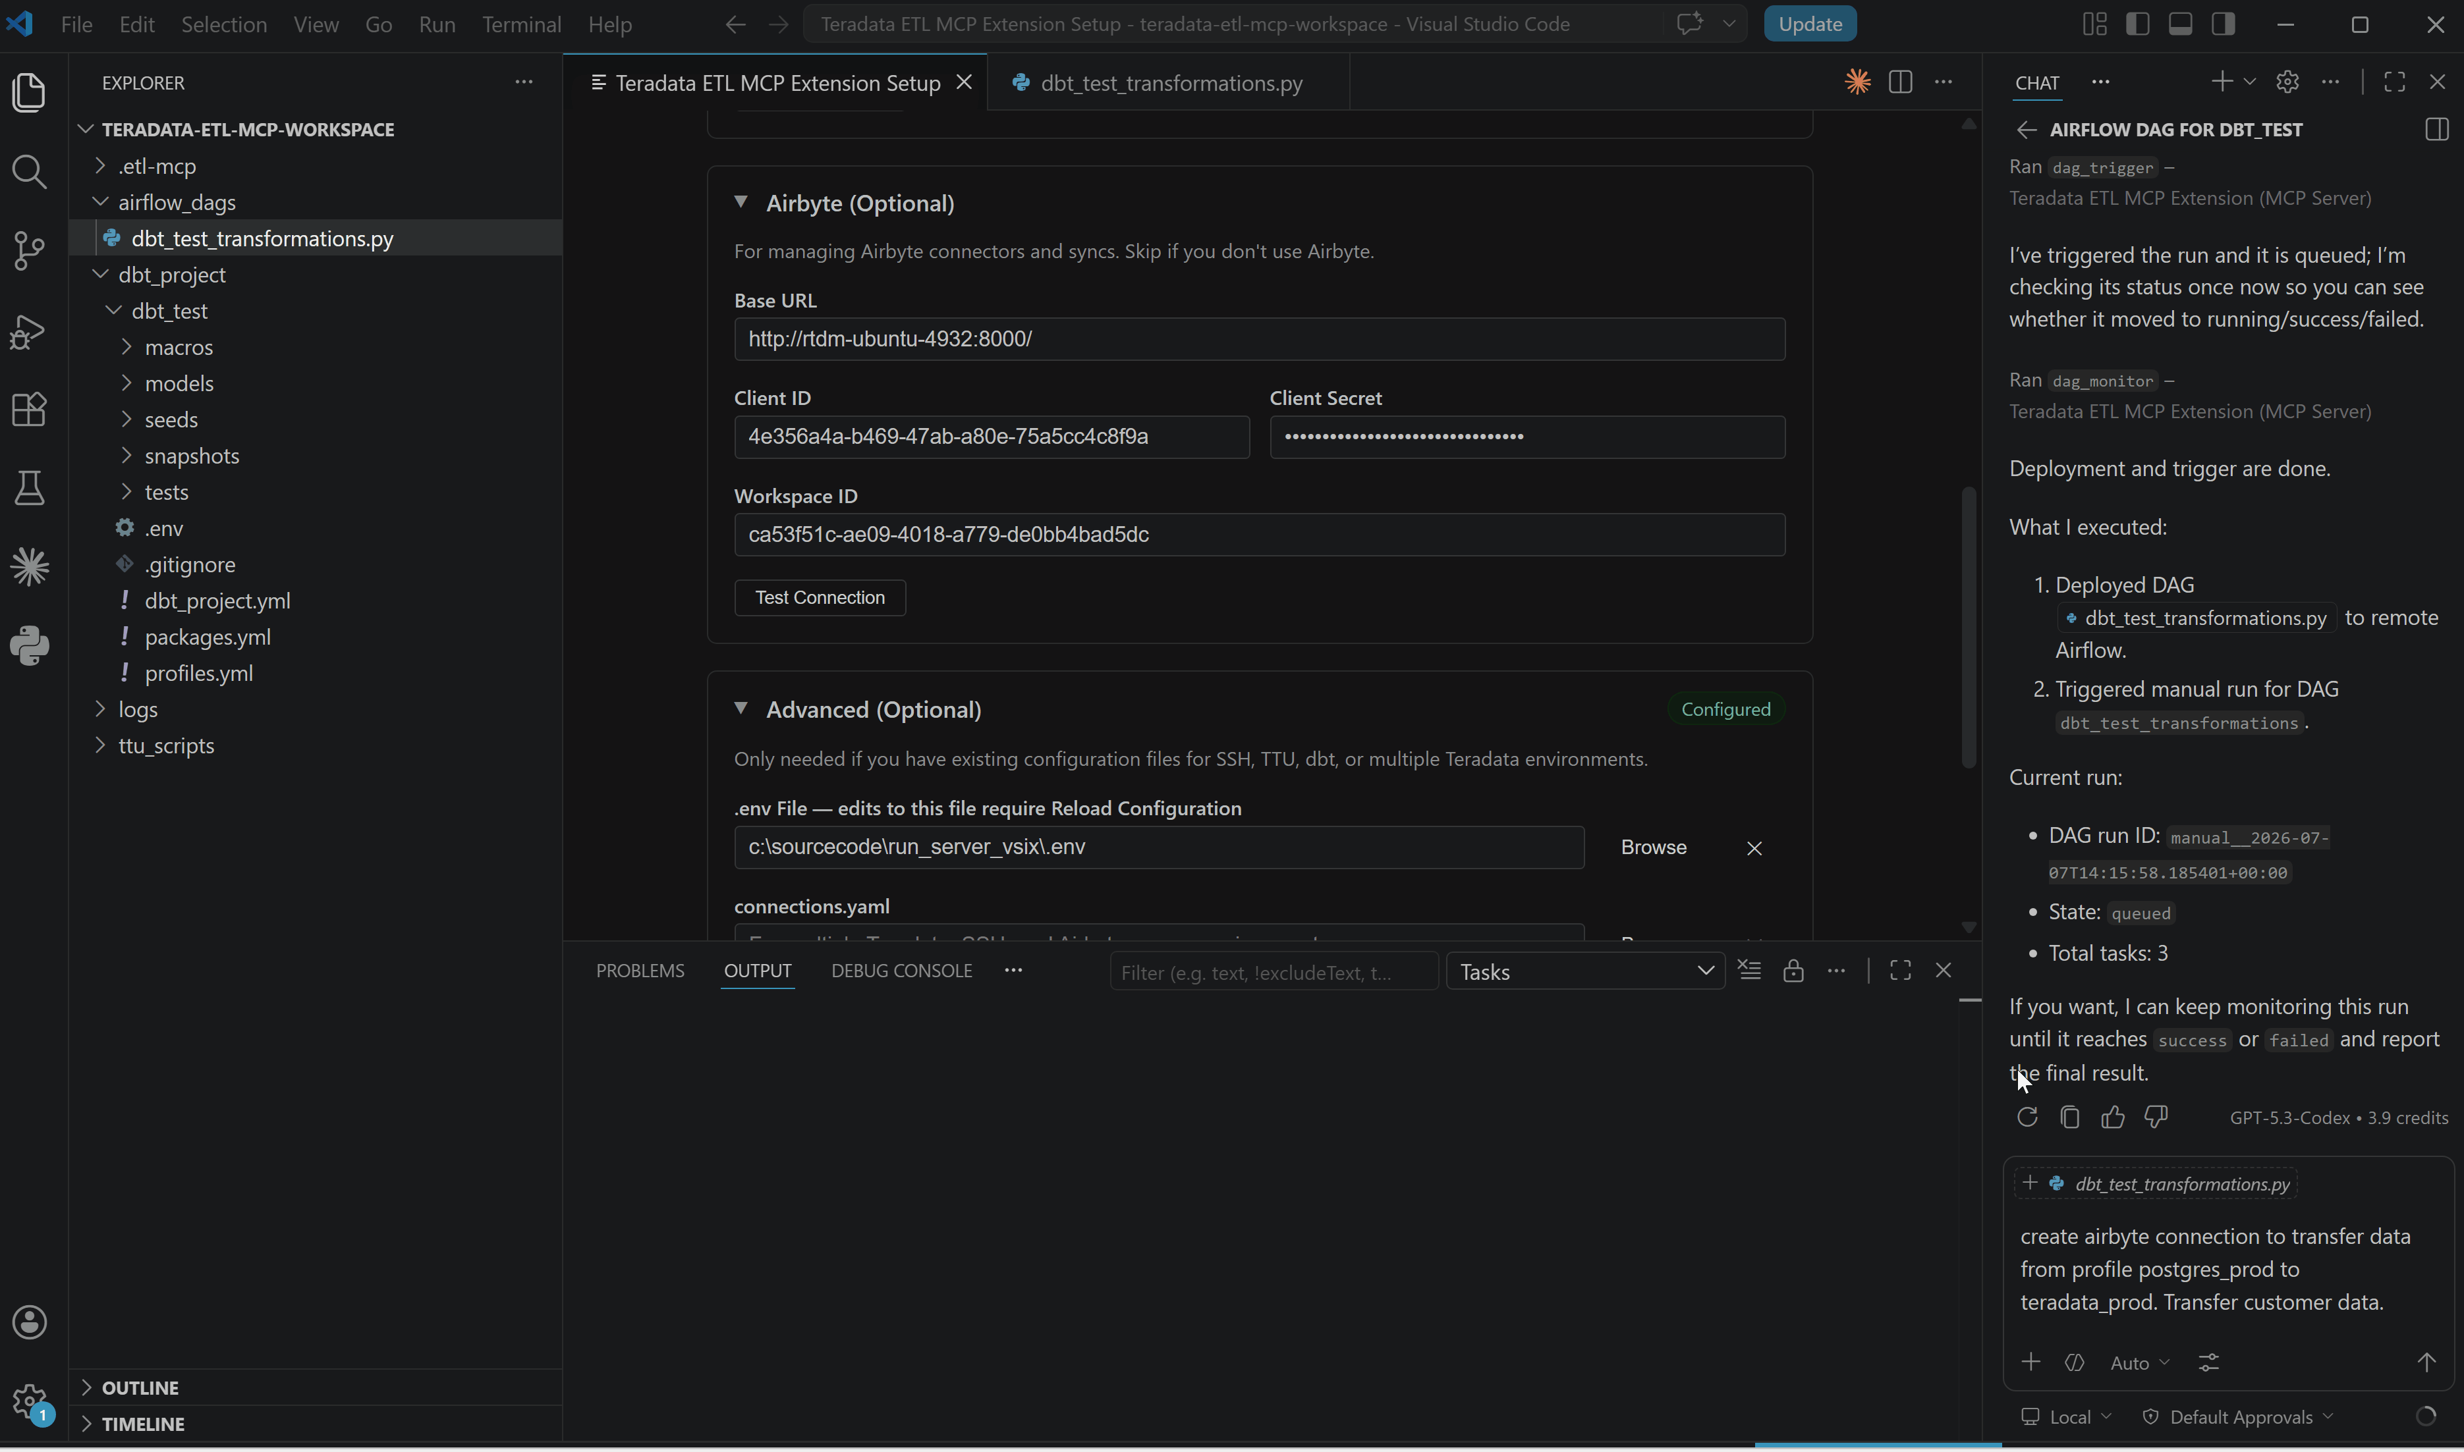Open the Testing flask view
The width and height of the screenshot is (2464, 1452).
click(x=30, y=488)
